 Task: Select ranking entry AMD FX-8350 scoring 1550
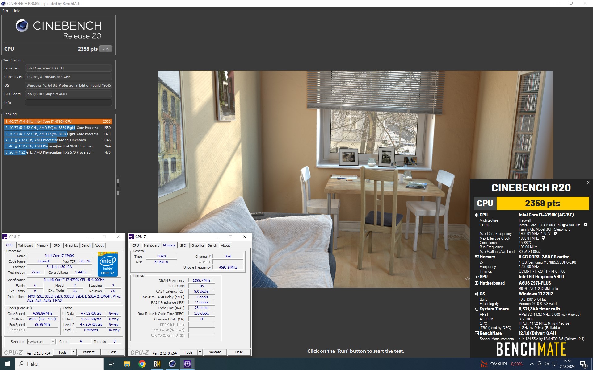coord(58,128)
